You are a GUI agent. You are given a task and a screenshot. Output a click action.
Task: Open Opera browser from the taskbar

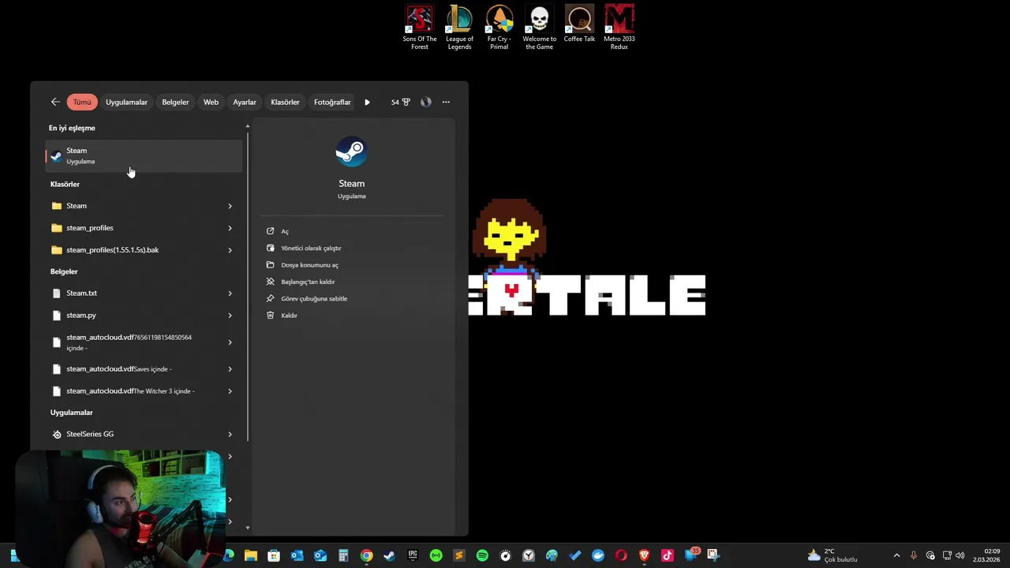pyautogui.click(x=621, y=555)
